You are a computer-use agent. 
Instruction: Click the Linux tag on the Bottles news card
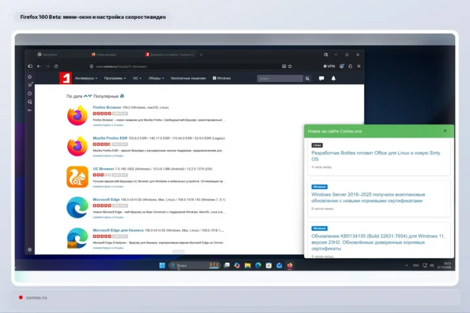click(317, 145)
